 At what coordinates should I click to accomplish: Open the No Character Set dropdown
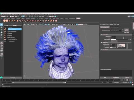126,82
